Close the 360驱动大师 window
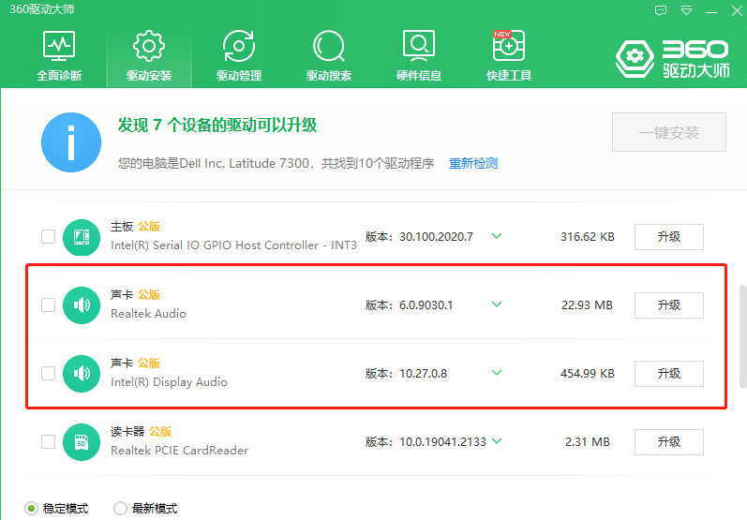This screenshot has height=520, width=747. (737, 10)
